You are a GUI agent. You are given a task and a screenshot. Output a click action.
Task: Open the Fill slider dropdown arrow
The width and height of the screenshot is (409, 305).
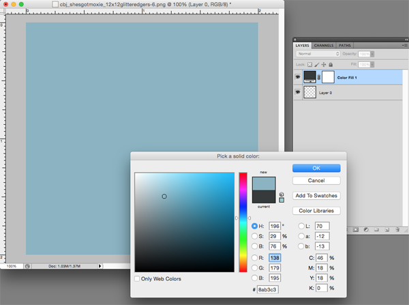tap(372, 65)
